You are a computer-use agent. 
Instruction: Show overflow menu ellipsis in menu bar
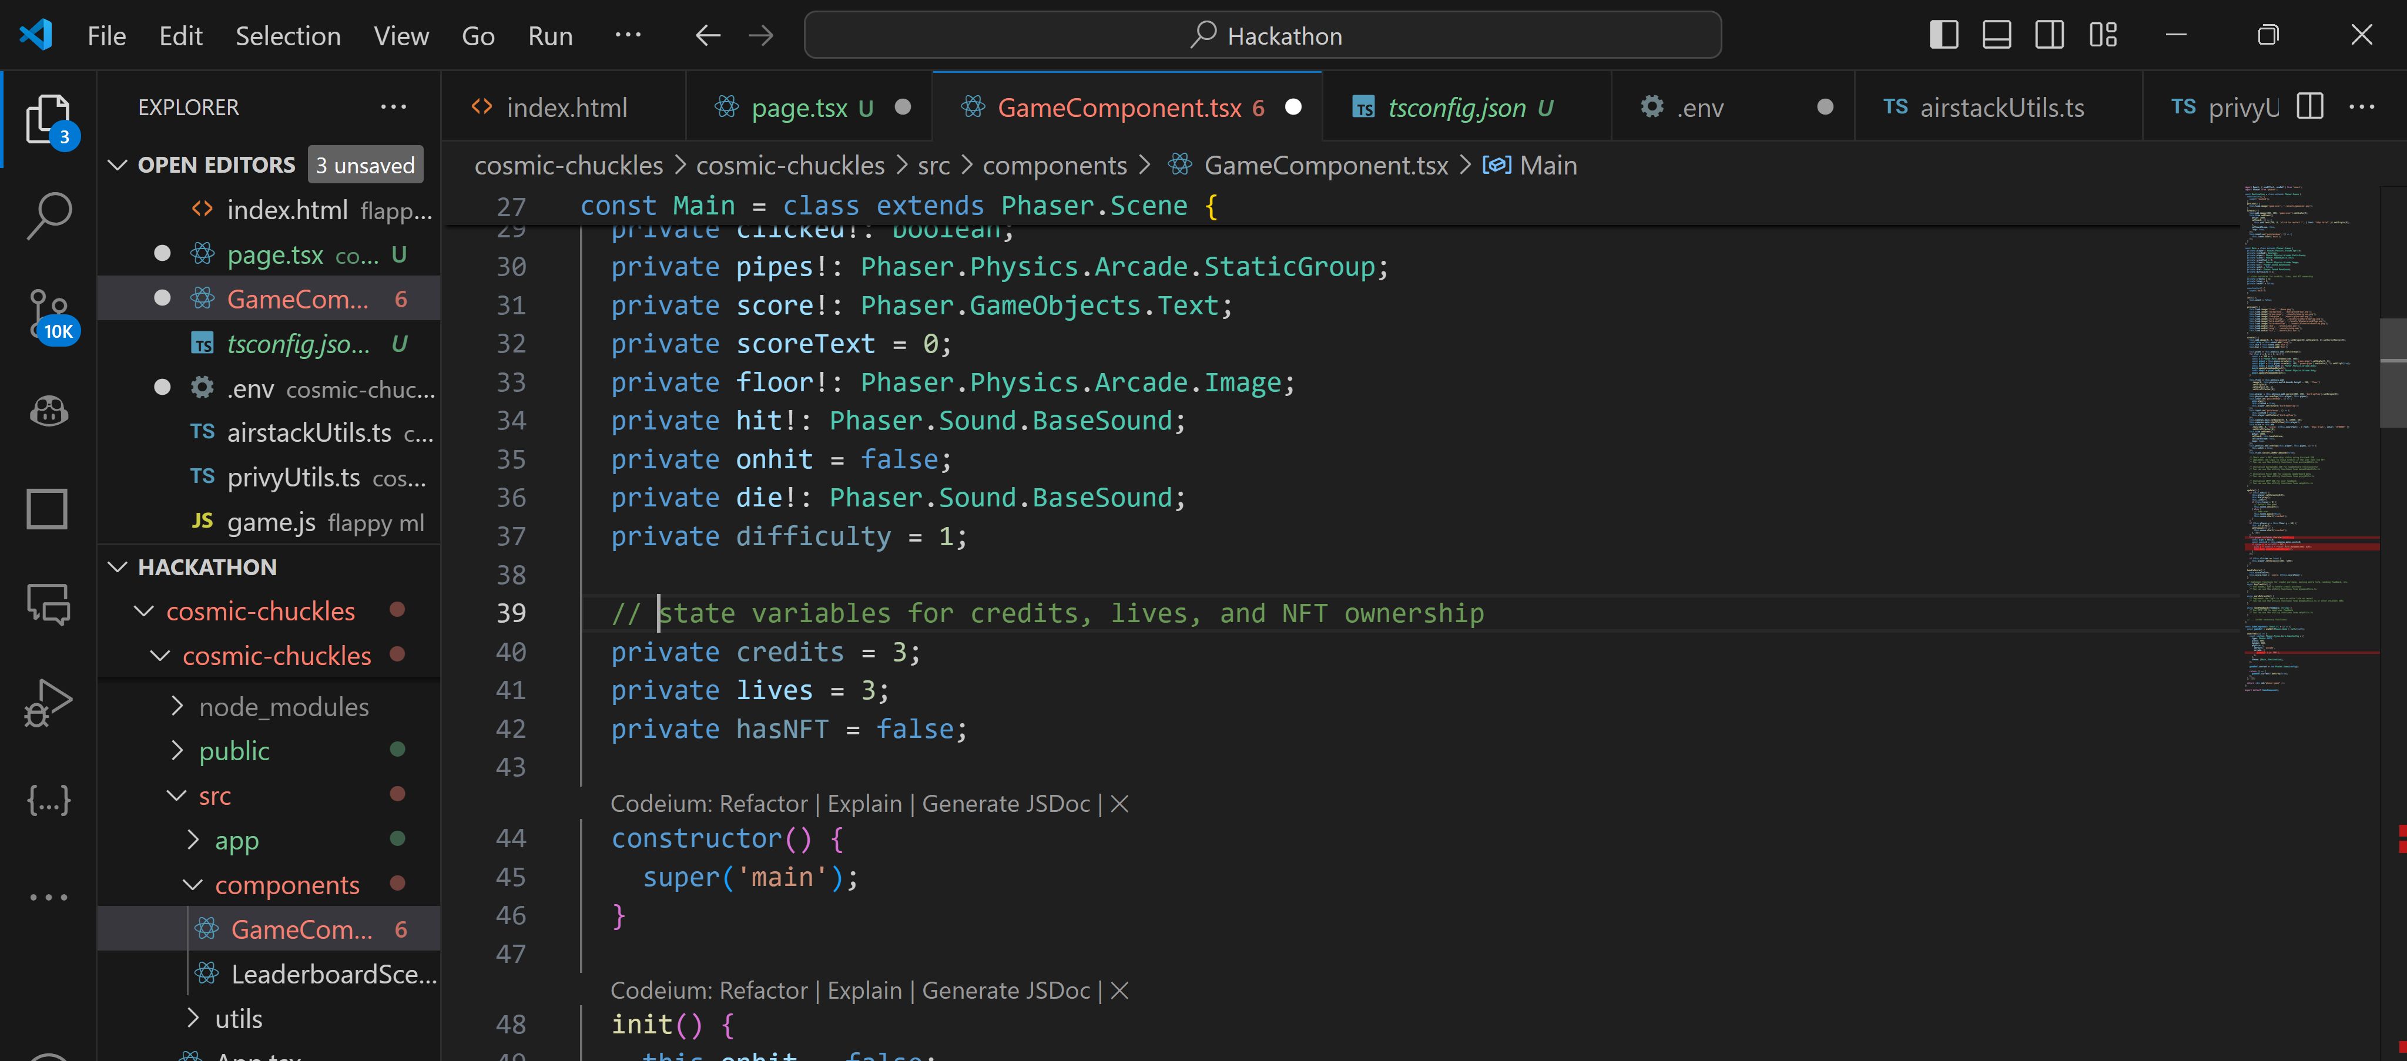click(x=628, y=35)
